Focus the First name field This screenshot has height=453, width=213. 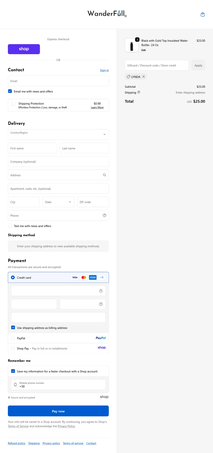click(x=32, y=148)
